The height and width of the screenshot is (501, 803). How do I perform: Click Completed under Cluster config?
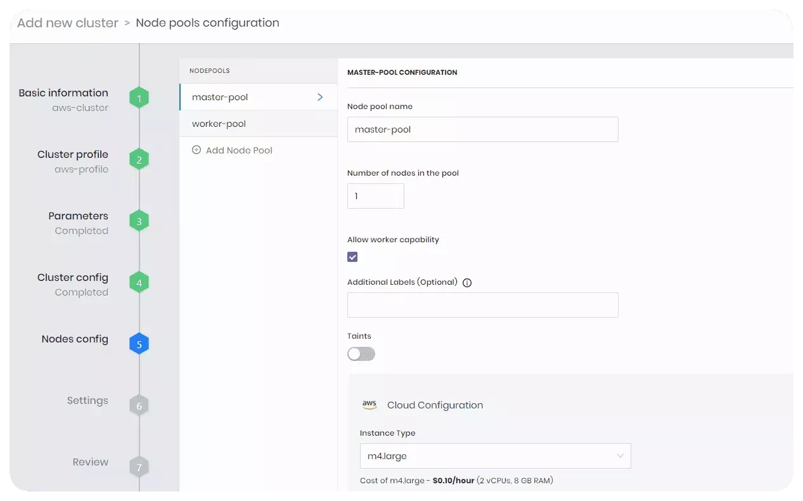[81, 292]
